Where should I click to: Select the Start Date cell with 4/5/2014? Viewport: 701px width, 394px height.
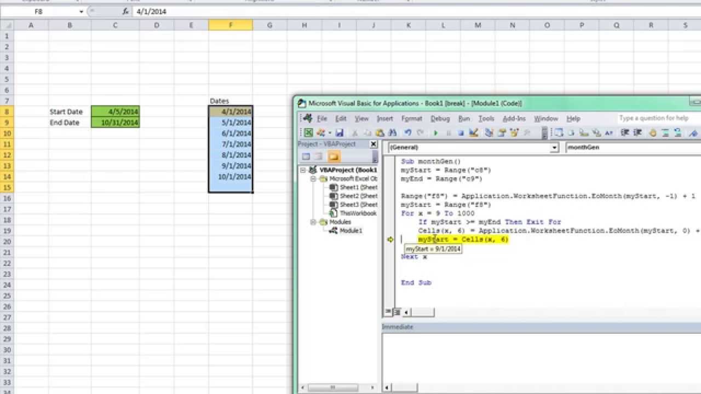click(x=116, y=112)
